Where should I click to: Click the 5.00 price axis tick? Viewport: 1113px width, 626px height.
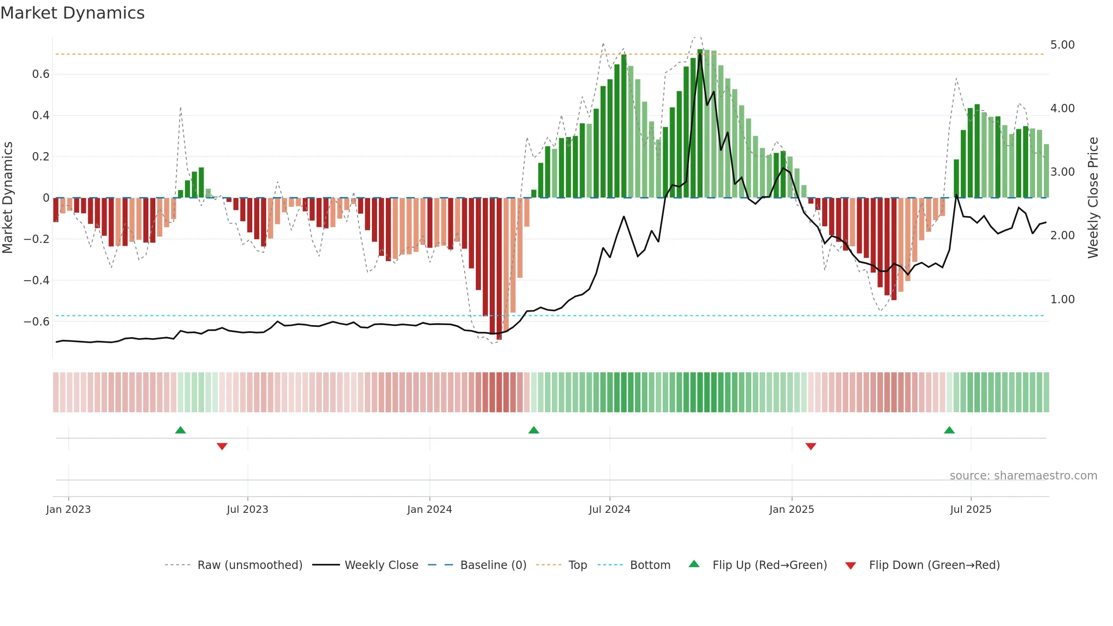[x=1062, y=45]
